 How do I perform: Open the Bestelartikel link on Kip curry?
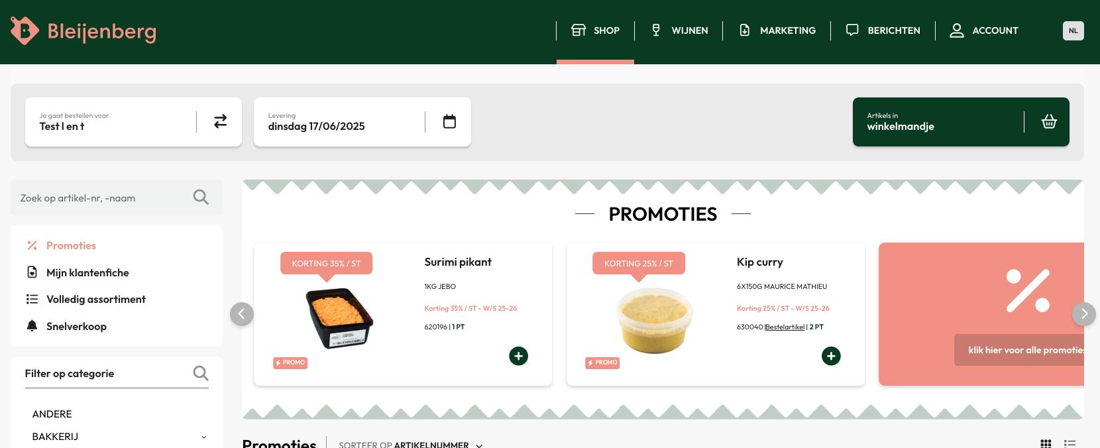[785, 327]
